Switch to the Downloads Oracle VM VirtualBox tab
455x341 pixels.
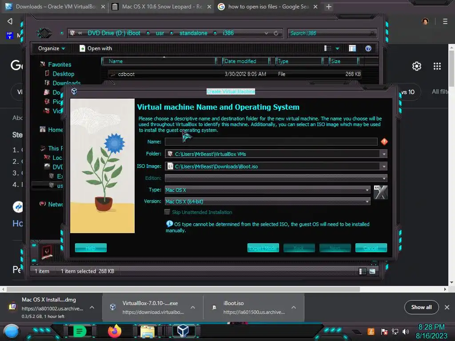point(55,6)
